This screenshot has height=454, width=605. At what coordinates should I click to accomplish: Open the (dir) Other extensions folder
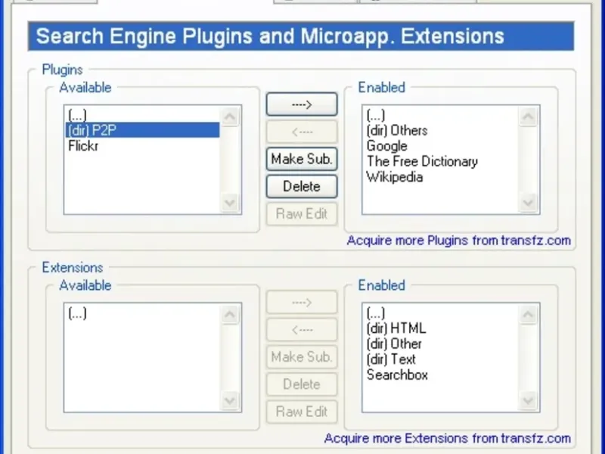(395, 344)
